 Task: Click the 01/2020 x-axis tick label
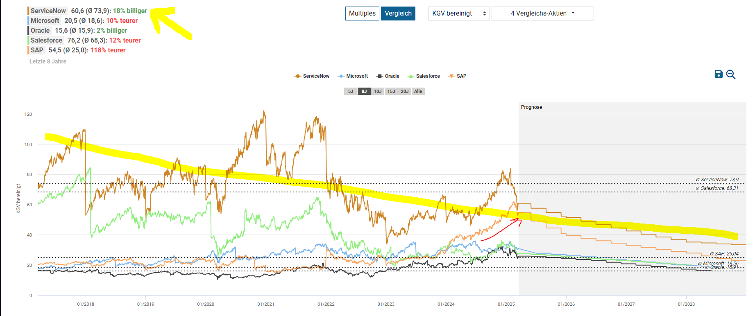pos(206,304)
